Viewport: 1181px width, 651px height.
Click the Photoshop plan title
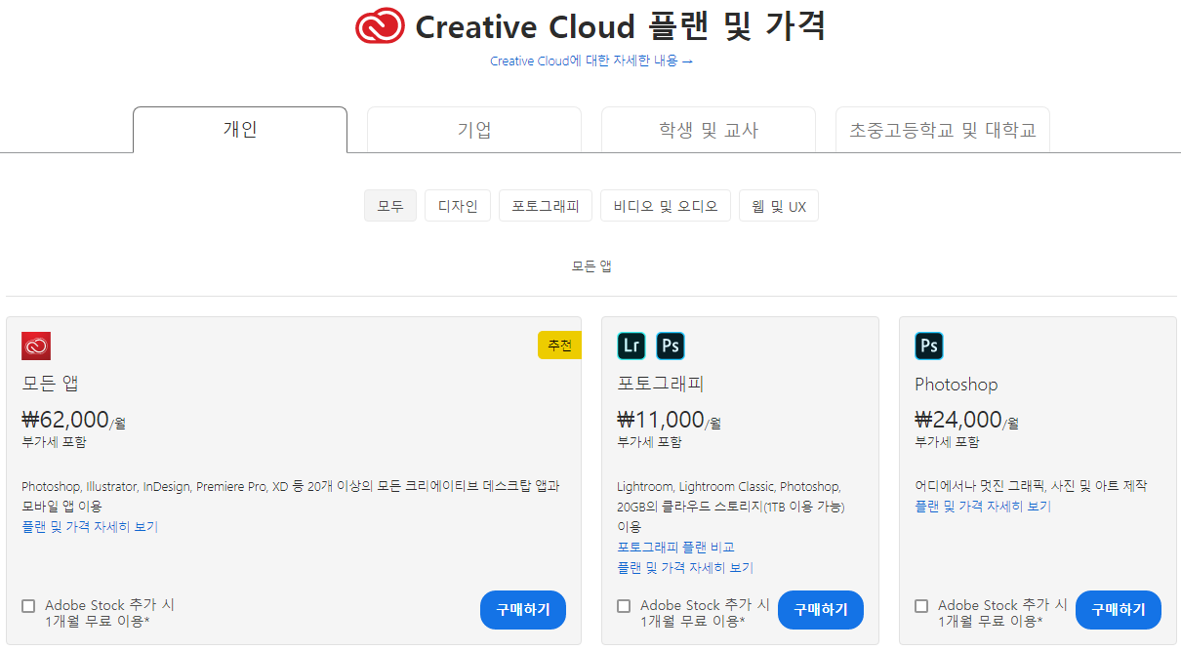957,385
